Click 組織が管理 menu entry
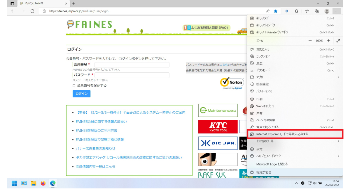This screenshot has height=189, width=350. tap(295, 172)
